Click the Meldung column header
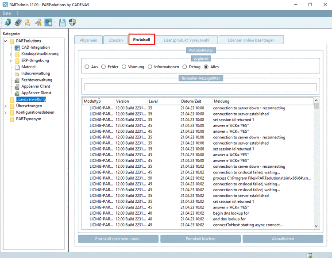The height and width of the screenshot is (258, 332). (x=263, y=101)
